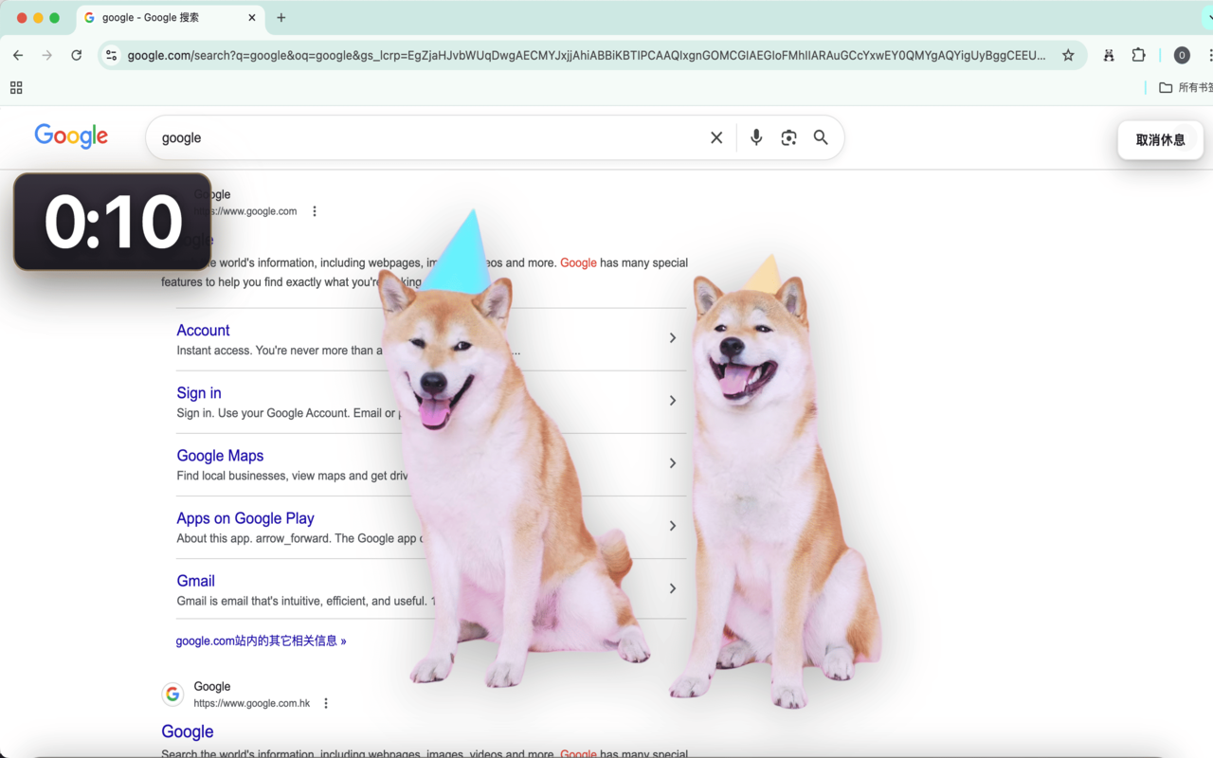Open the Google title of google.com.hk result
The width and height of the screenshot is (1213, 758).
click(x=188, y=731)
